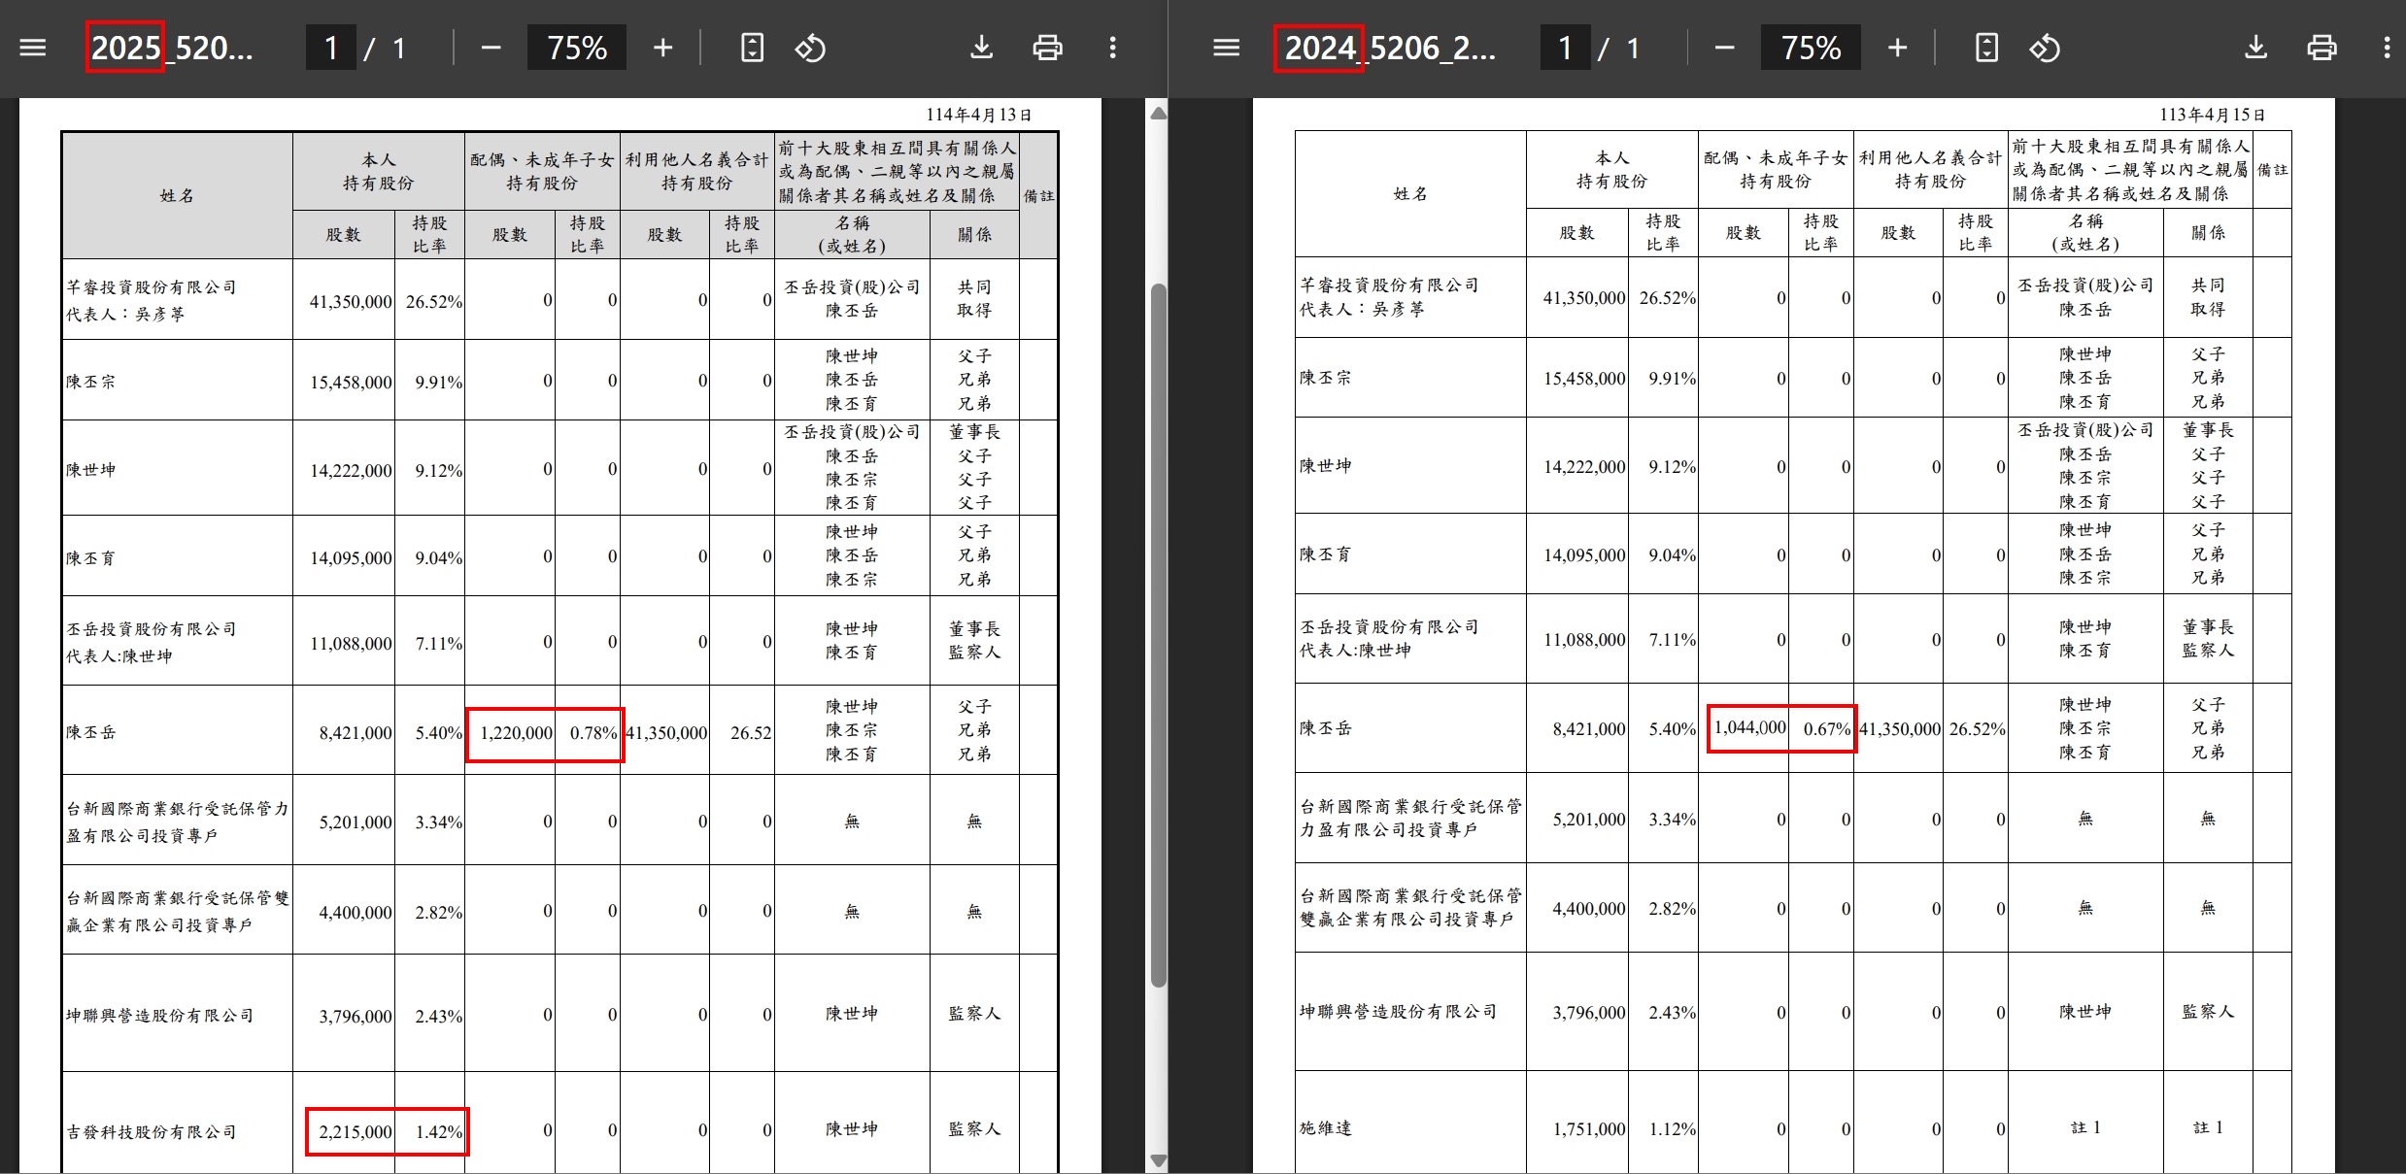2406x1174 pixels.
Task: Click 75% zoom field in right viewer
Action: coord(1811,48)
